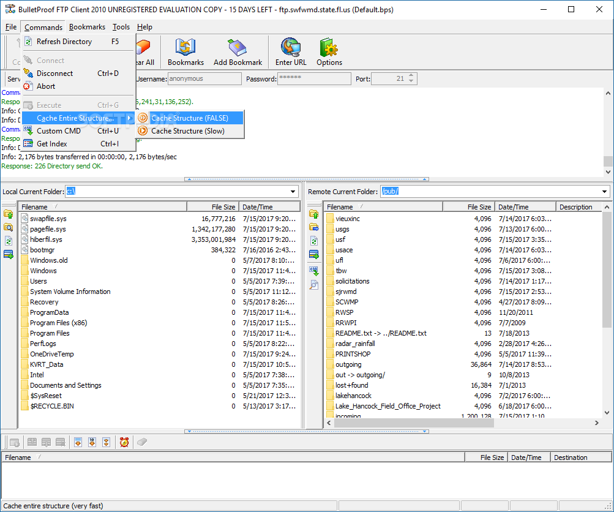Expand the Cache Entire Structure submenu arrow
This screenshot has width=614, height=512.
pos(129,118)
